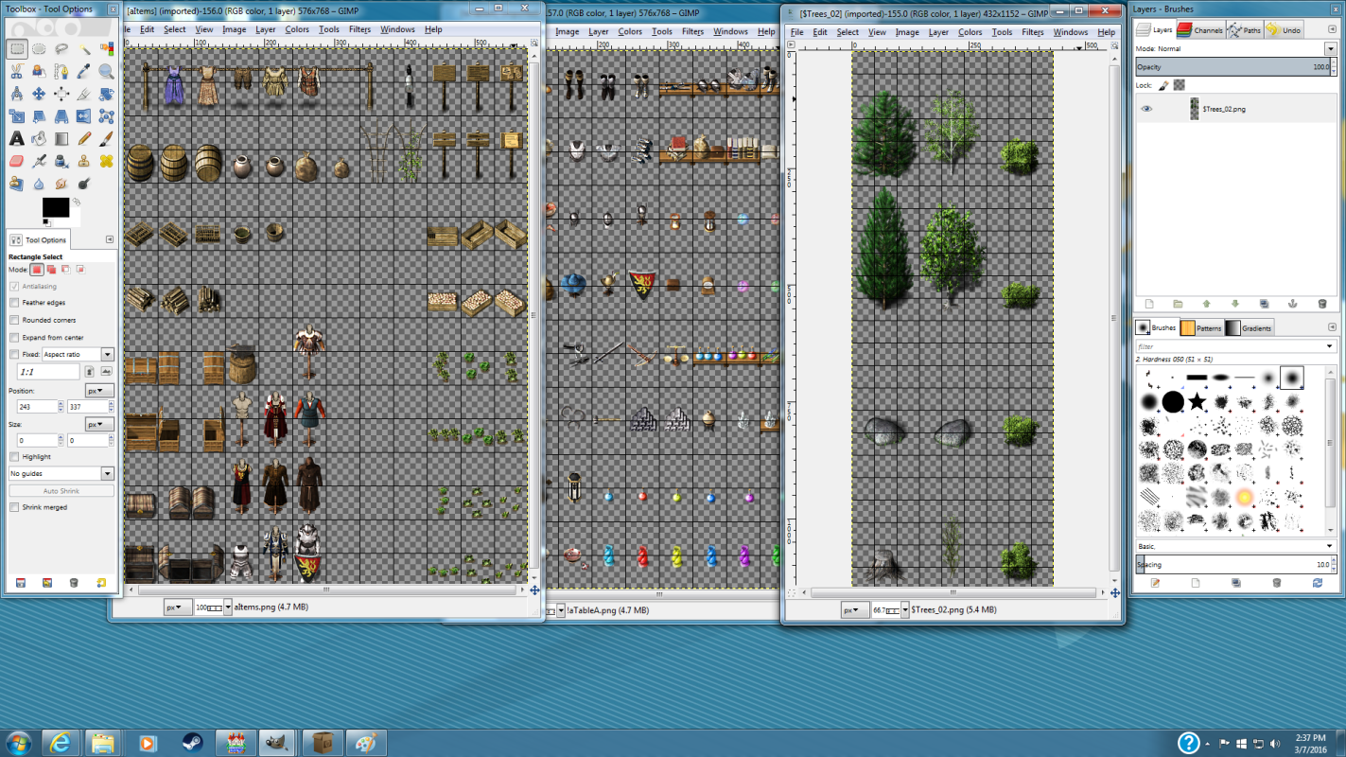Select the Crop tool
Viewport: 1346px width, 757px height.
click(84, 94)
